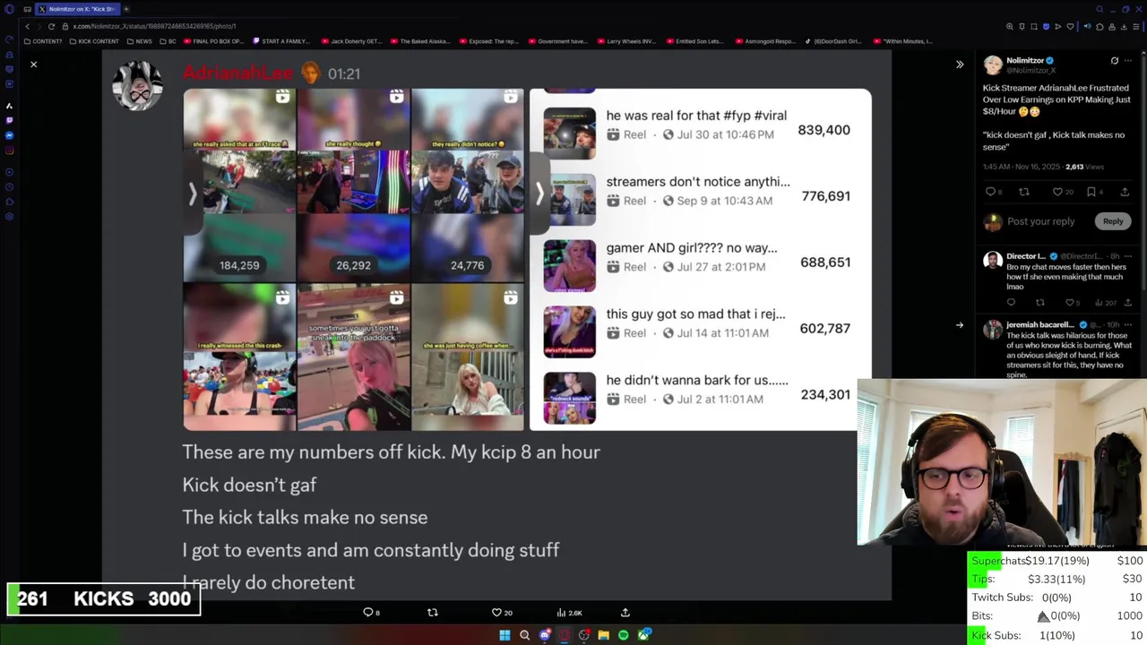This screenshot has width=1147, height=645.
Task: Open the BC bookmarks folder
Action: click(168, 41)
